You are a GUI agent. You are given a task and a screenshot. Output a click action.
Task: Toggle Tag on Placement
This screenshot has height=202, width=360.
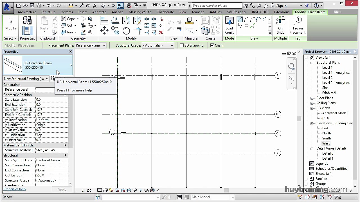(x=297, y=26)
